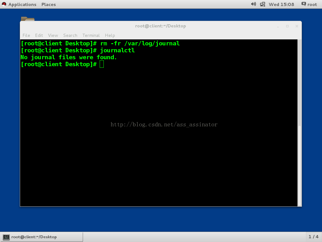Click the chat icon beside root

point(303,4)
